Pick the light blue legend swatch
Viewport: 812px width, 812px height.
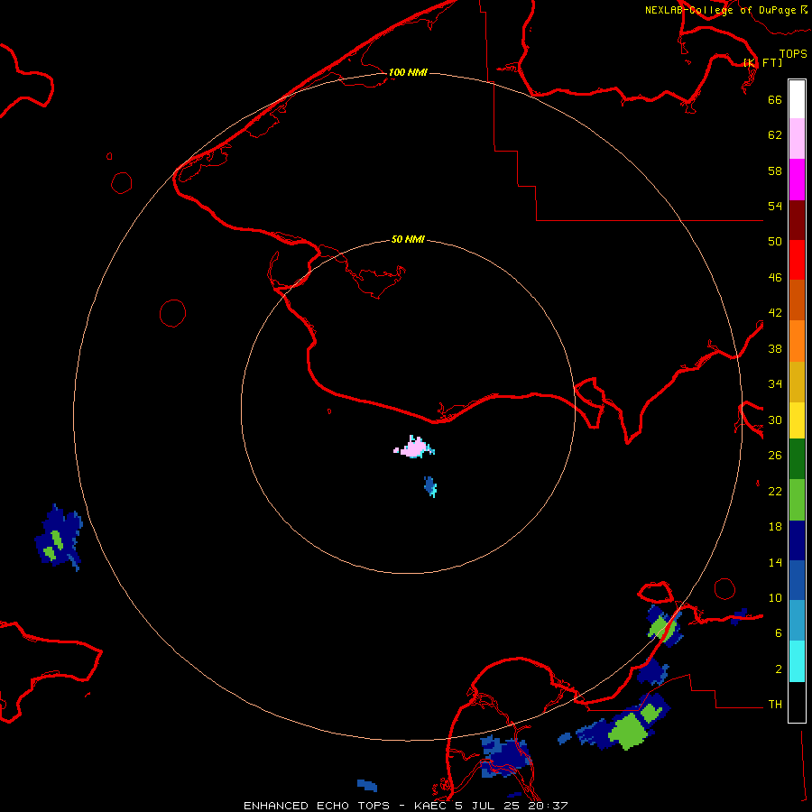tap(797, 620)
